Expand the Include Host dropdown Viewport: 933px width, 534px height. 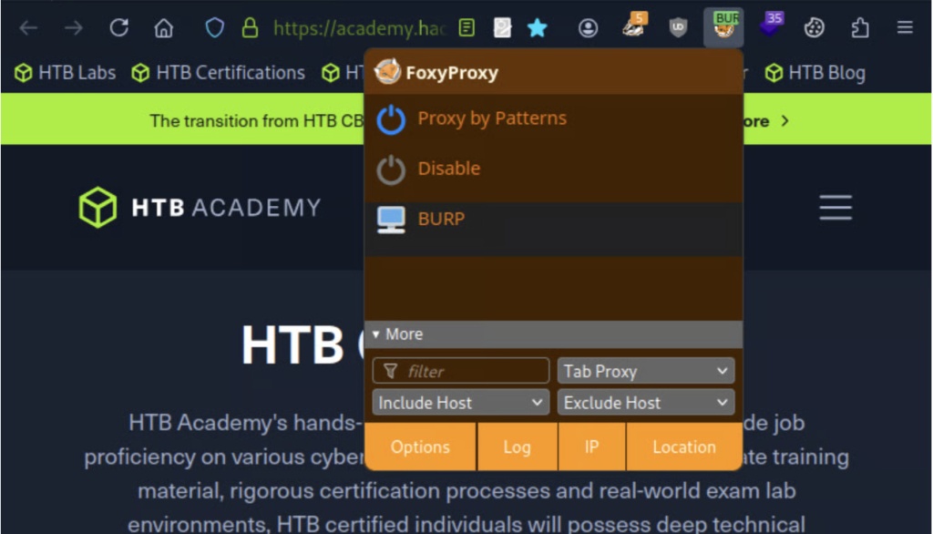pyautogui.click(x=460, y=403)
